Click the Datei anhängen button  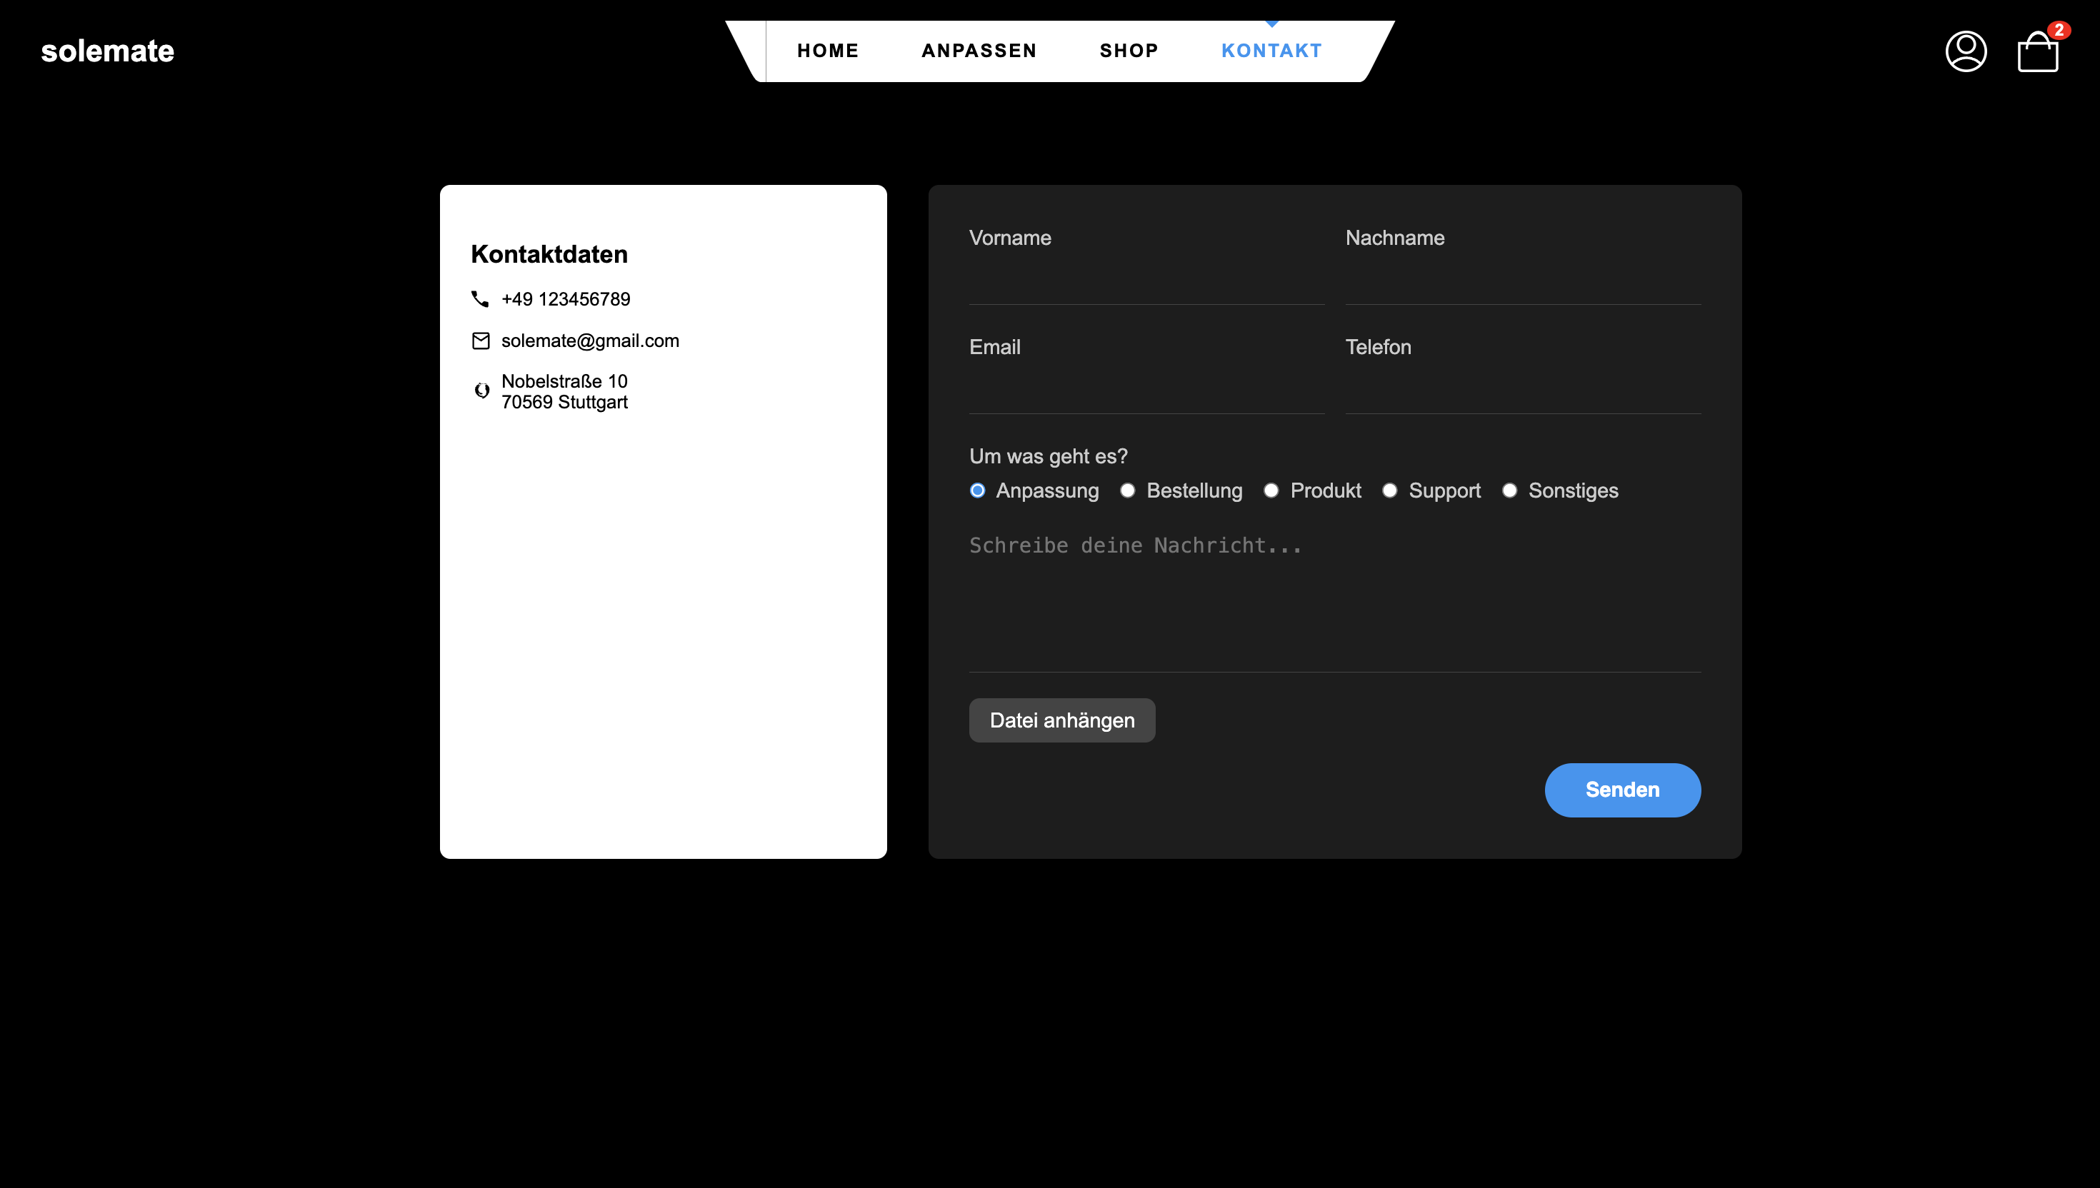point(1062,720)
